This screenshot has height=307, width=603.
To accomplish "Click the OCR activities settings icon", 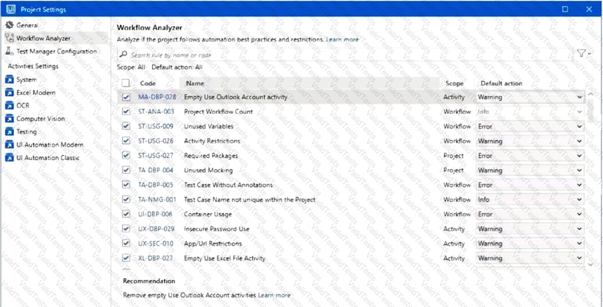I will tap(9, 105).
